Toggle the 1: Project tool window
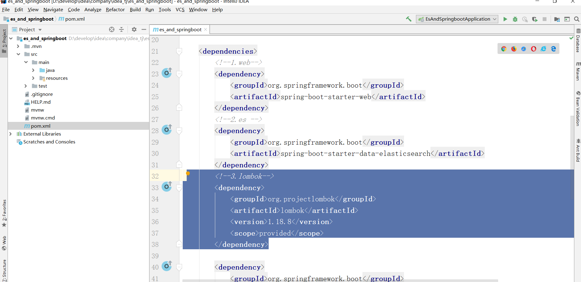 point(4,41)
